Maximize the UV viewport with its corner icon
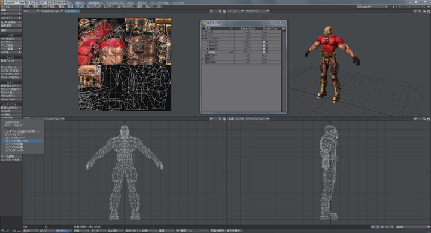Image resolution: width=431 pixels, height=233 pixels. 224,11
